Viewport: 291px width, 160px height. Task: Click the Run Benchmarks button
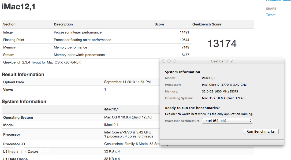261,132
